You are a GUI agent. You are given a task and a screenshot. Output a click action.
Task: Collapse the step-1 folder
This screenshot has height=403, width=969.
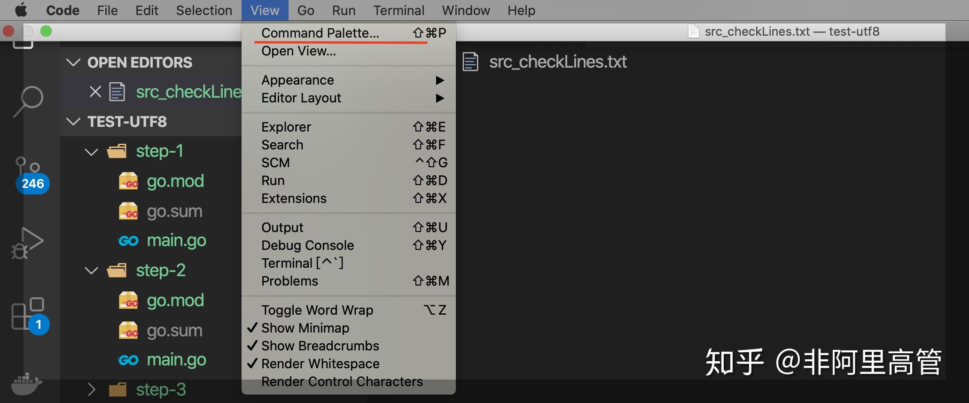(x=91, y=152)
